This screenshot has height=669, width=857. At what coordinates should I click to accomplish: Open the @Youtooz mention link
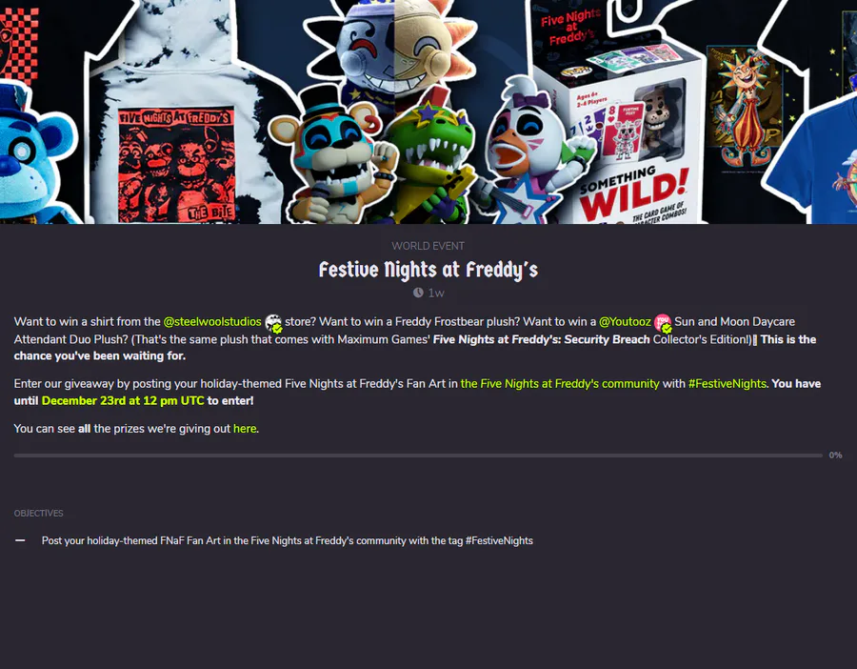click(625, 322)
